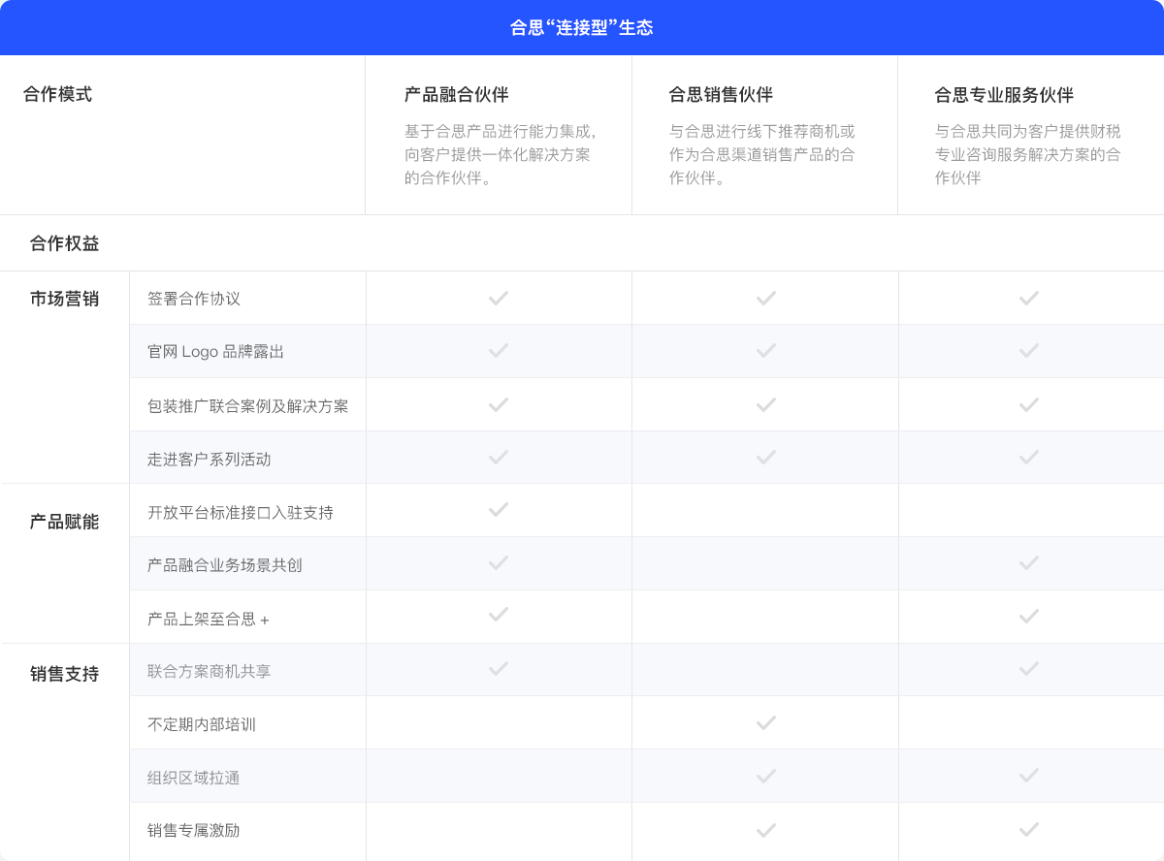The height and width of the screenshot is (861, 1164).
Task: Click the 包装推广联合案例及解决方案 checkmark under 合思专业服务伙伴
Action: coord(1029,404)
